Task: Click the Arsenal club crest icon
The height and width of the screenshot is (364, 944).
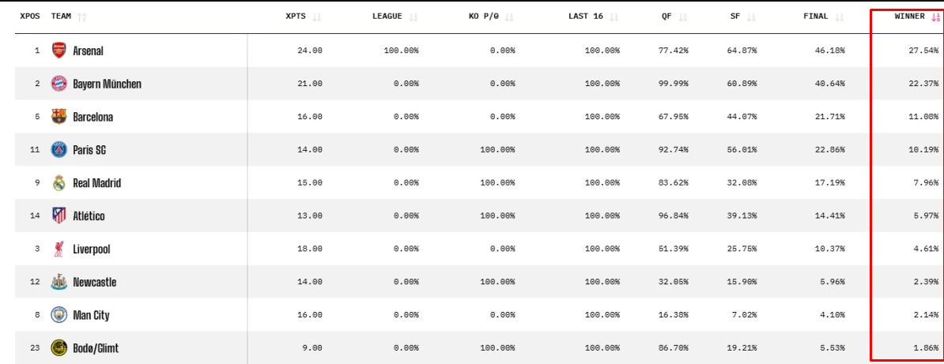Action: 59,51
